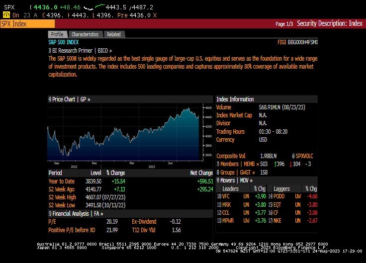The height and width of the screenshot is (263, 366).
Task: Click the Members count 503
Action: coord(264,164)
